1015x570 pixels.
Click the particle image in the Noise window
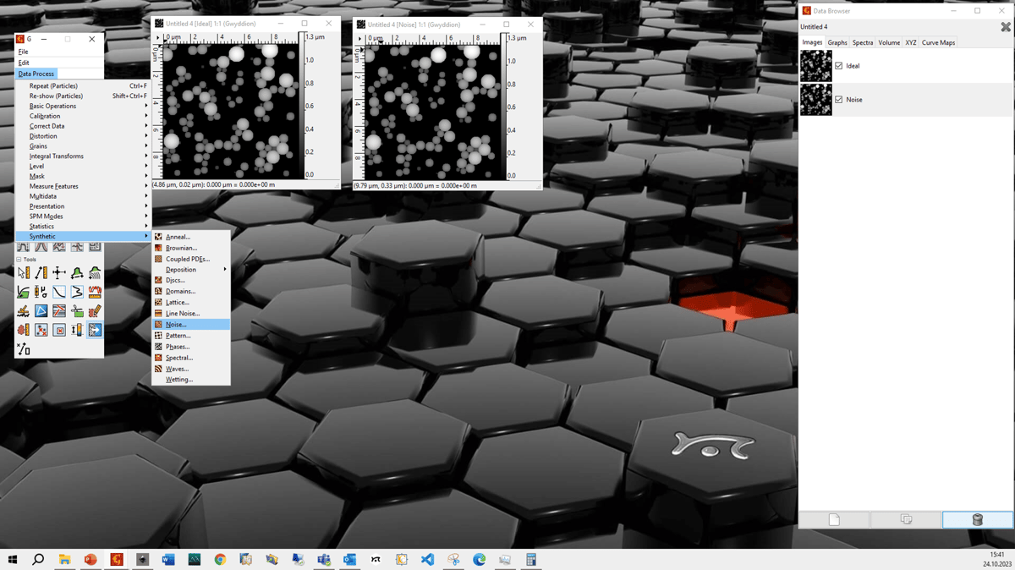point(433,112)
